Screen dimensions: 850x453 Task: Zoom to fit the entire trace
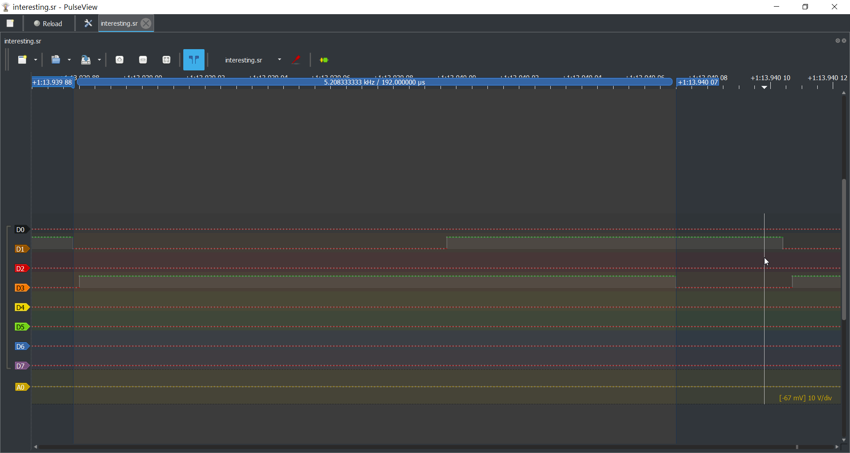(166, 60)
